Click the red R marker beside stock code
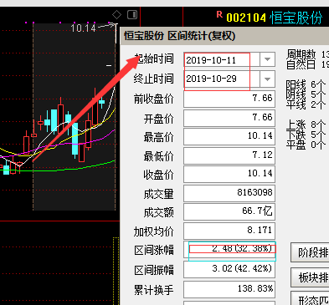This screenshot has width=329, height=305. [219, 14]
